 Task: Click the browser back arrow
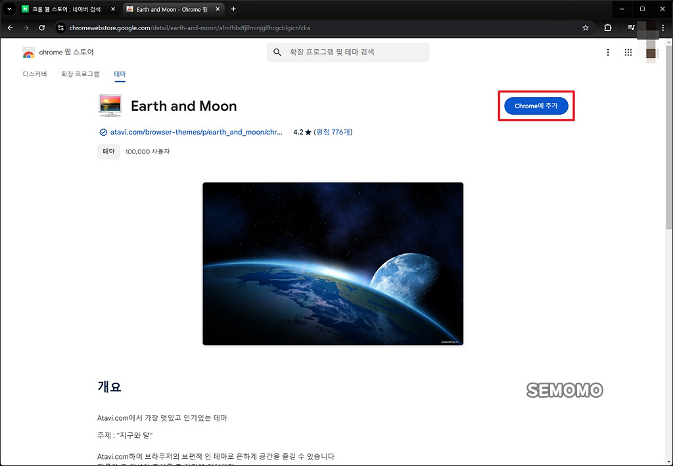11,28
